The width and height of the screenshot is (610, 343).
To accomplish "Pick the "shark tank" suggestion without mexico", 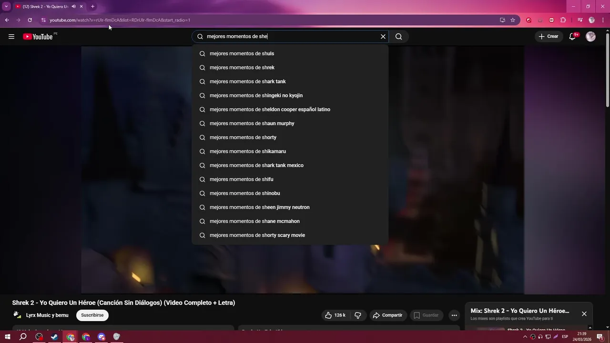I will [290, 81].
